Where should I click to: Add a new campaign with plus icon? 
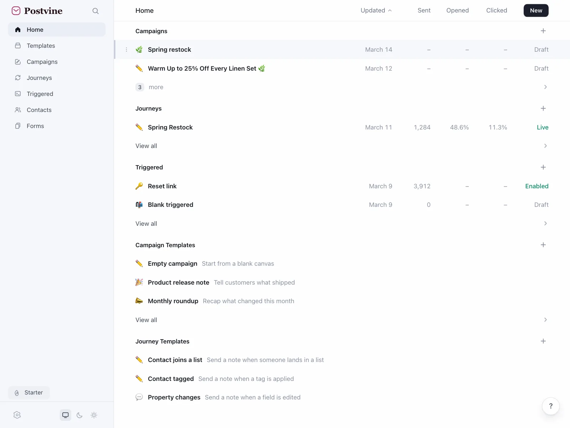pyautogui.click(x=543, y=31)
